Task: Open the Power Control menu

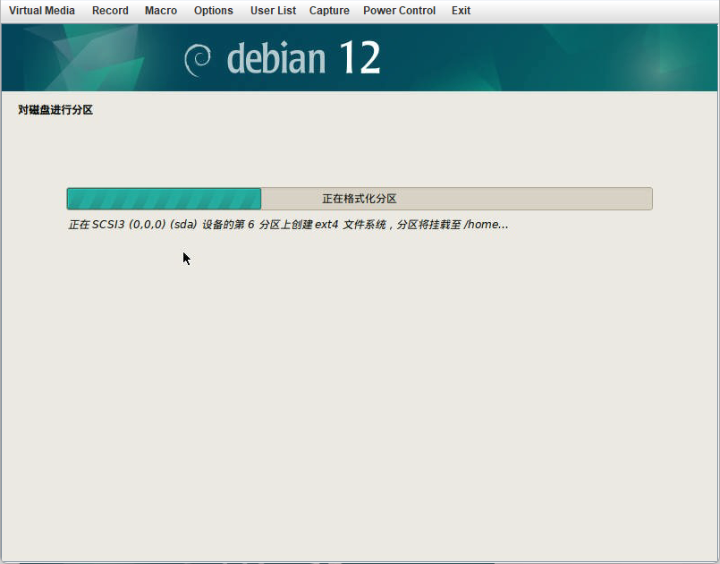Action: (399, 11)
